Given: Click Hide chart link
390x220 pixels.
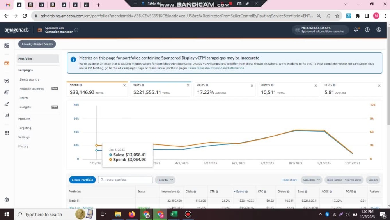Looking at the screenshot, I should point(289,180).
